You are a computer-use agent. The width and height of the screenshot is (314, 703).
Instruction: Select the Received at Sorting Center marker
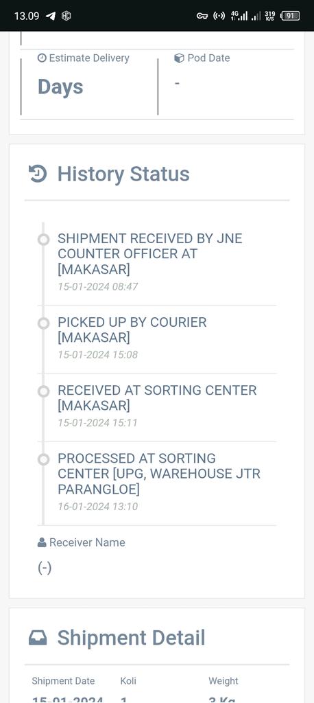(43, 391)
